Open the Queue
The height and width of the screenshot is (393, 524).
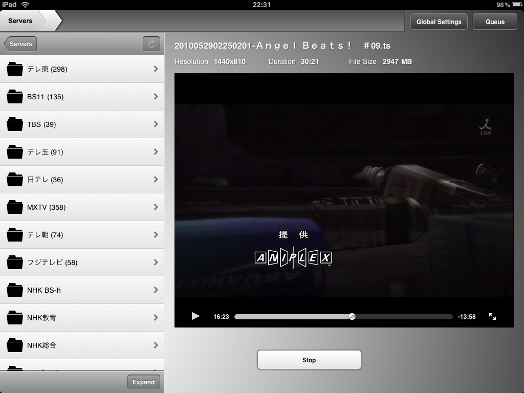point(495,21)
